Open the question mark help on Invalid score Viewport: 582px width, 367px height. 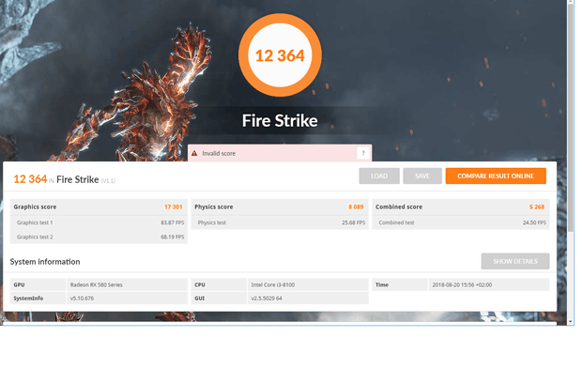click(363, 153)
